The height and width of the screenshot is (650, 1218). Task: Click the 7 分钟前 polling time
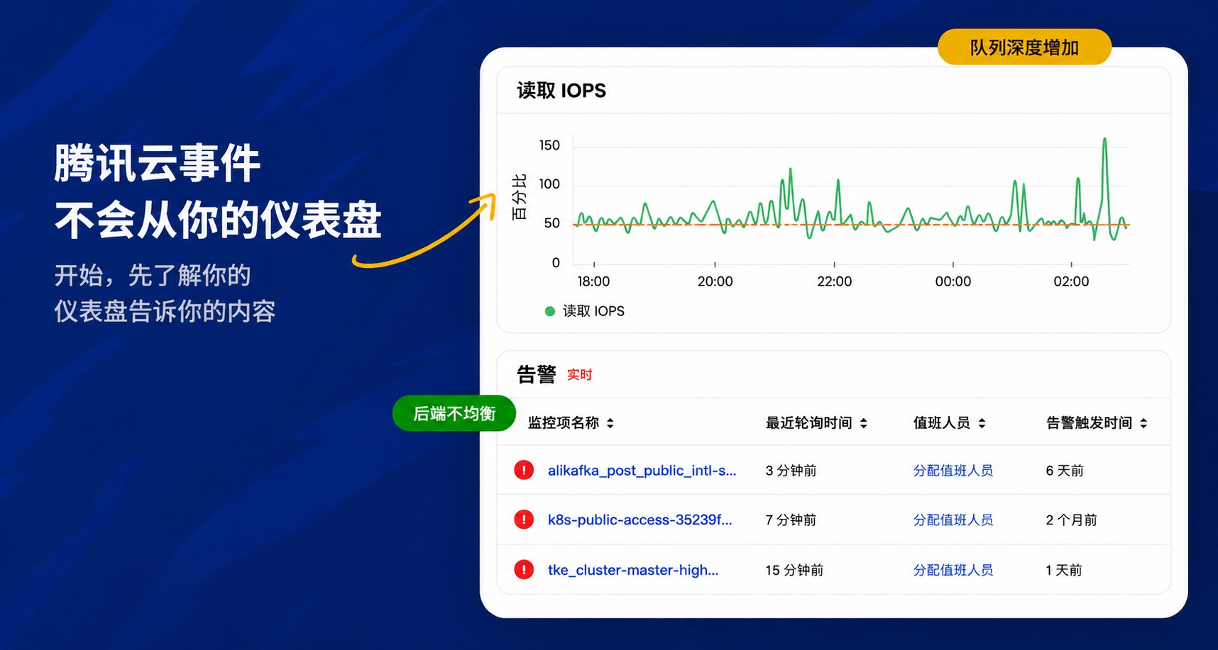coord(791,520)
